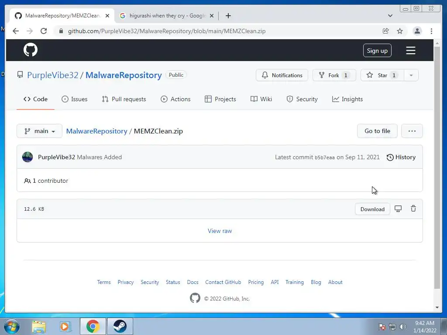Go back with the browser back arrow
Viewport: 447px width, 335px height.
(x=16, y=31)
